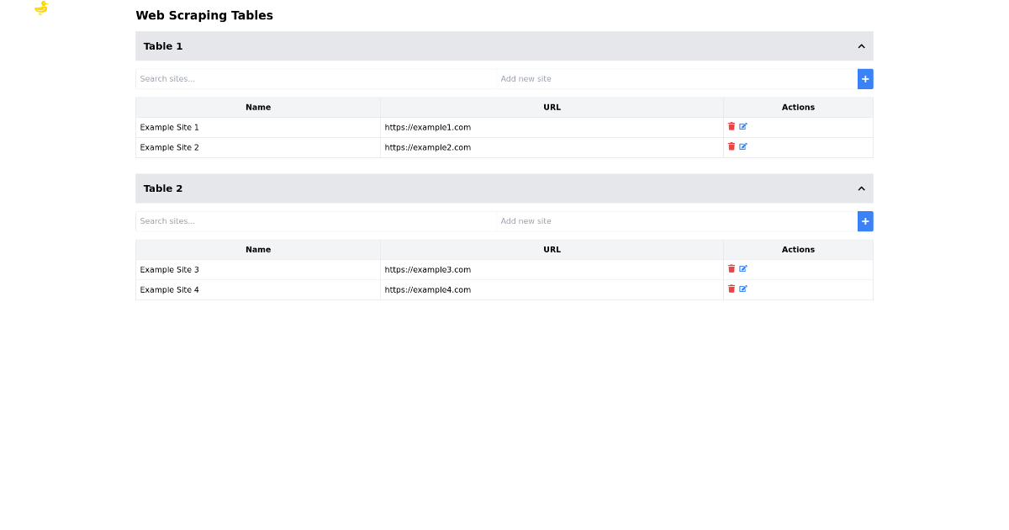
Task: Click the Name column header in Table 2
Action: 258,250
